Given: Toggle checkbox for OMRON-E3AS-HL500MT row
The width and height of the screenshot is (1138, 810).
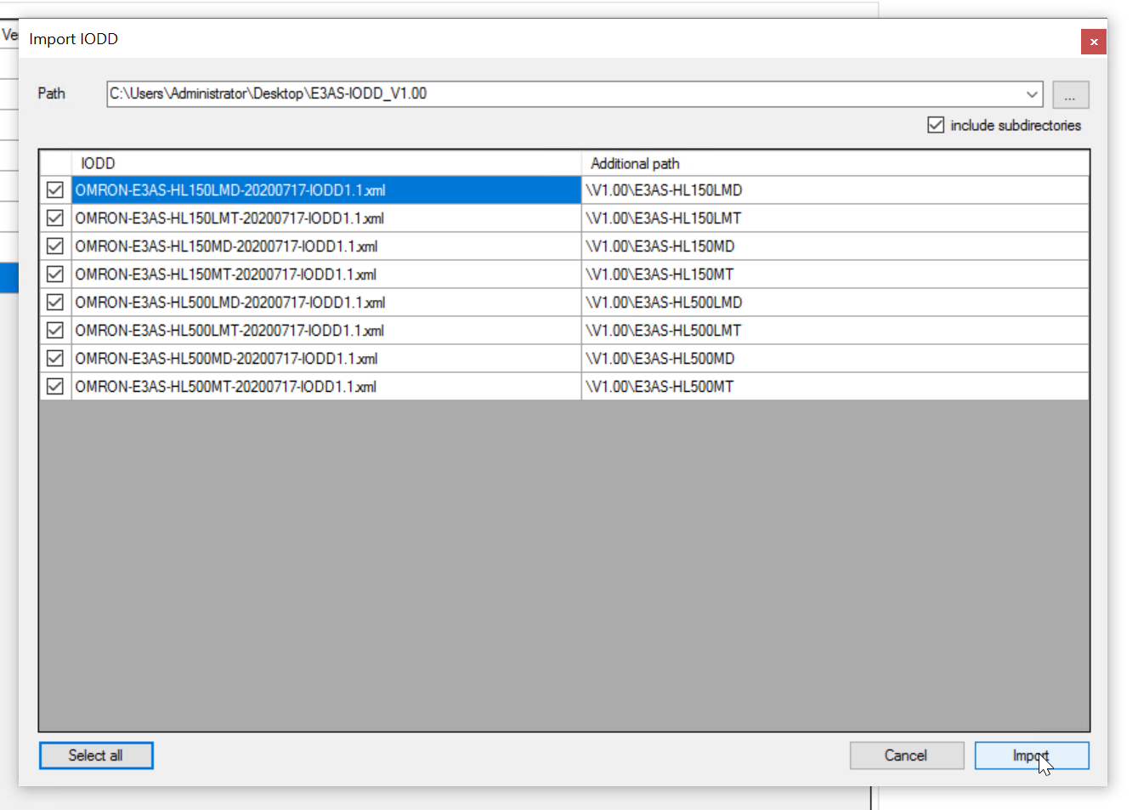Looking at the screenshot, I should coord(55,387).
